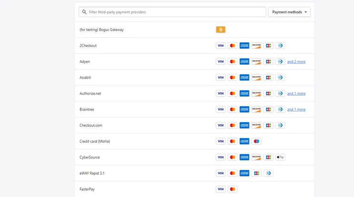Click the Bogus Gateway orange B badge
The image size is (354, 197).
(221, 30)
